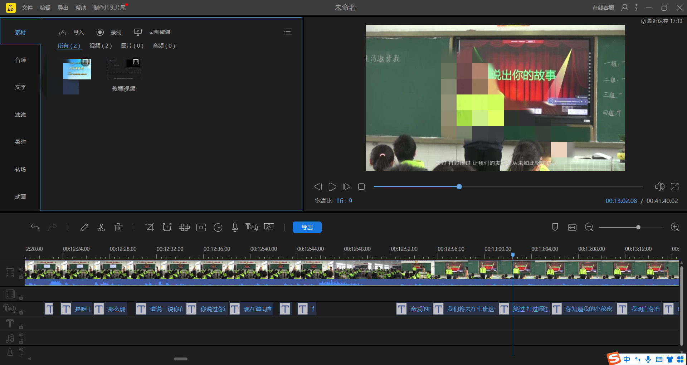
Task: Click the marker shield icon
Action: [x=555, y=227]
